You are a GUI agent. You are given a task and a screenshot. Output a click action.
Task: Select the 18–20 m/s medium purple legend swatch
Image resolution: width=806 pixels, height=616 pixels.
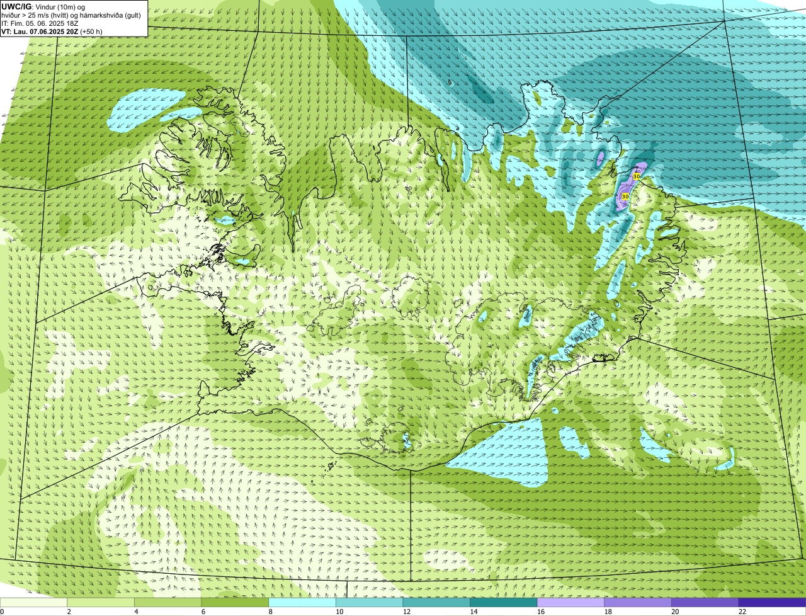(638, 602)
